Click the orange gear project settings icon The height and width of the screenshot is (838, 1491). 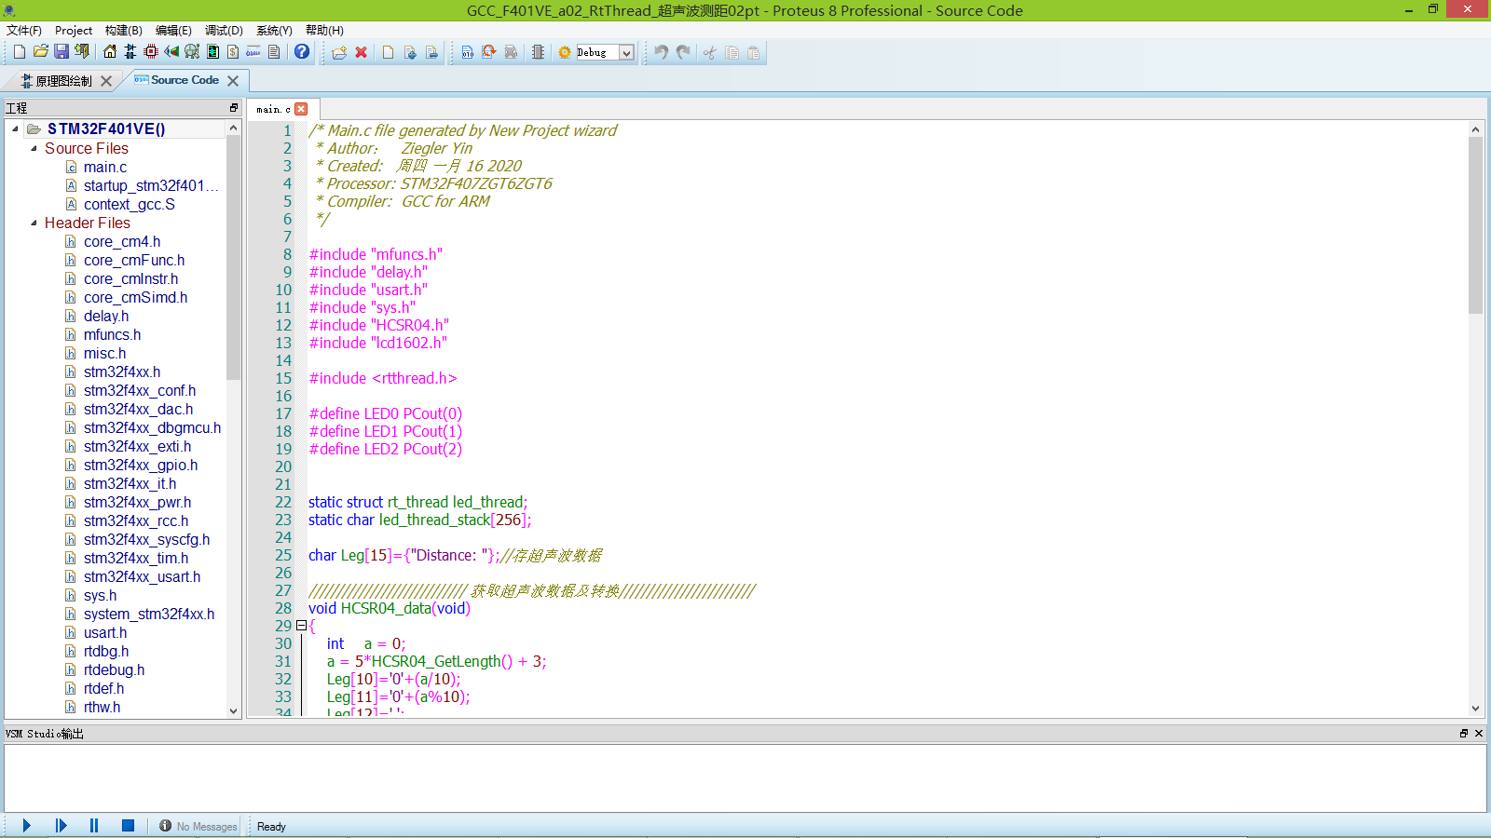coord(565,53)
